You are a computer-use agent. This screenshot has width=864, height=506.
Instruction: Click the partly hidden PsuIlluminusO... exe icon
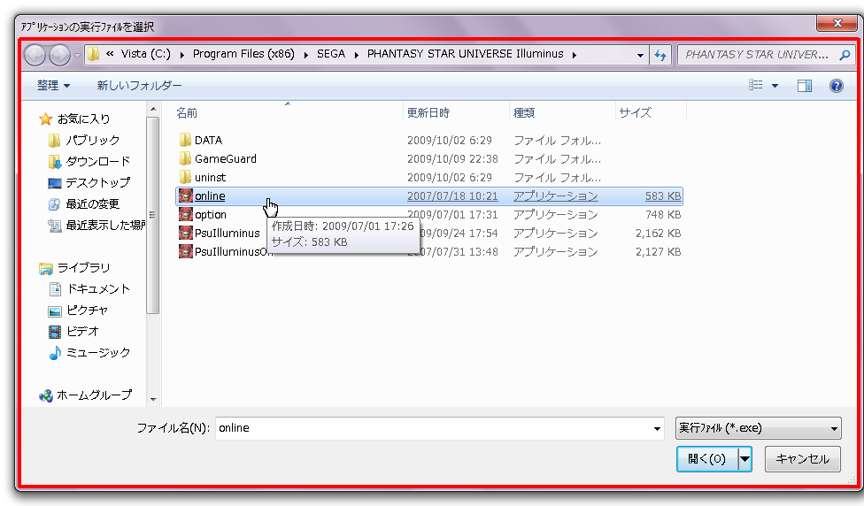[x=185, y=251]
